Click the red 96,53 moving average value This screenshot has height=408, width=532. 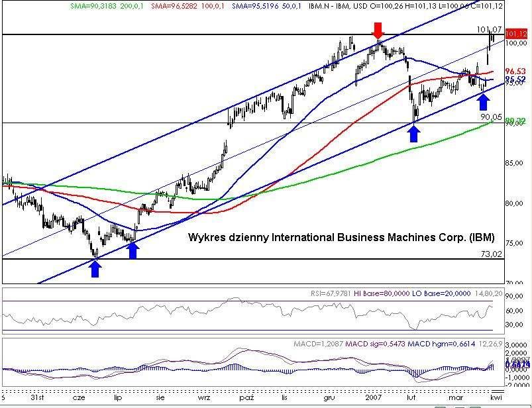(515, 72)
